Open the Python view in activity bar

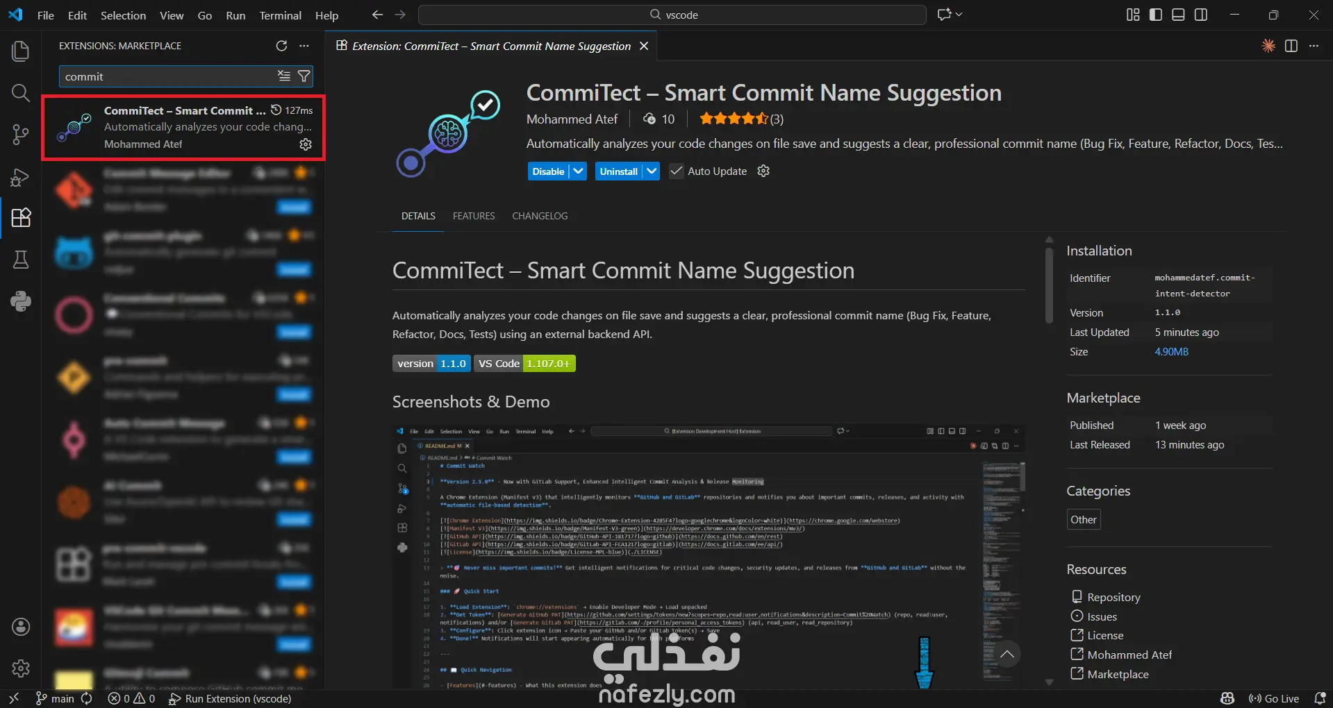(21, 301)
